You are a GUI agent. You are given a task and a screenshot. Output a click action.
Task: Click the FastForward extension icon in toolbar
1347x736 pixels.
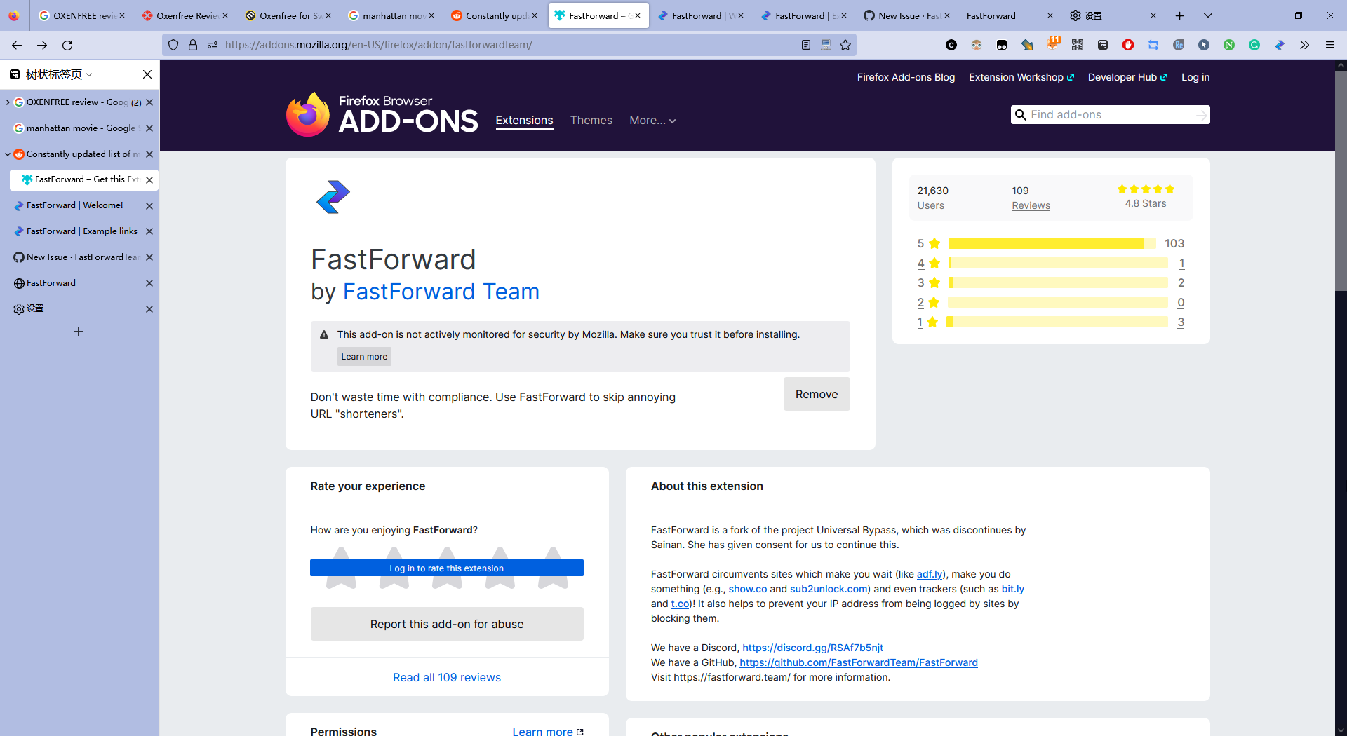(x=1279, y=45)
